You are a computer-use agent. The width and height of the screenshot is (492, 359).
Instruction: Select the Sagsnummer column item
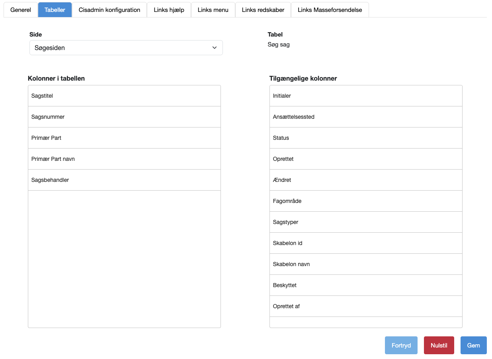click(x=124, y=117)
